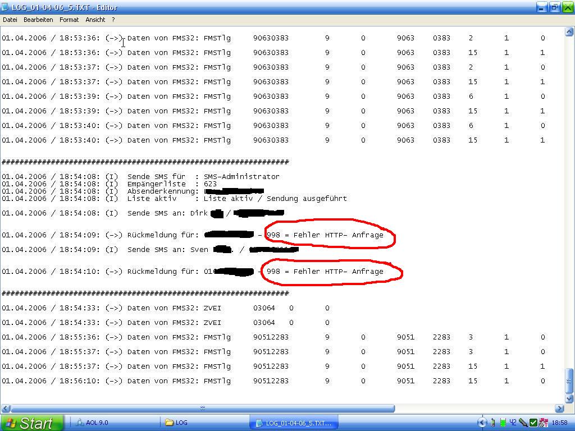Open the ? help menu
The image size is (575, 431).
pyautogui.click(x=113, y=20)
